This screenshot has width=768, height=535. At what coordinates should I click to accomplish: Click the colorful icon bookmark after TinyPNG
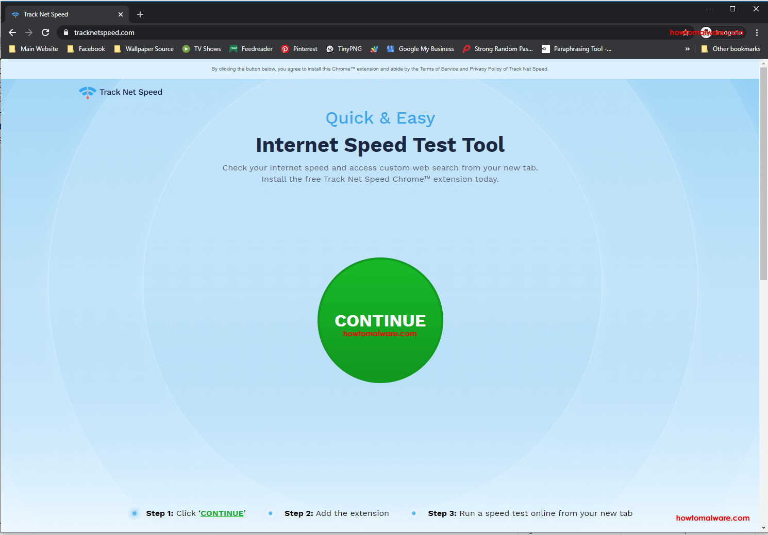coord(374,49)
